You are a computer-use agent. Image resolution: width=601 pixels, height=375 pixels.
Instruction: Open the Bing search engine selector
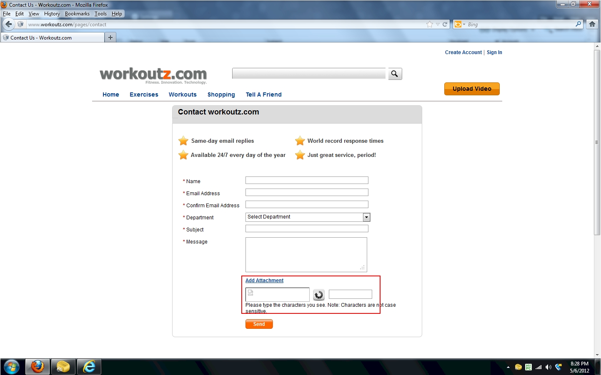[459, 24]
